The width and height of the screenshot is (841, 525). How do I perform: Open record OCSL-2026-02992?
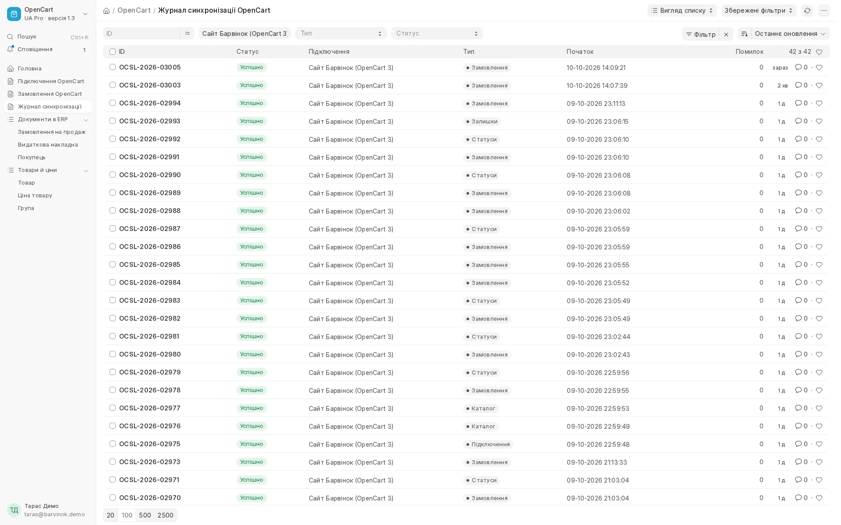click(x=150, y=139)
